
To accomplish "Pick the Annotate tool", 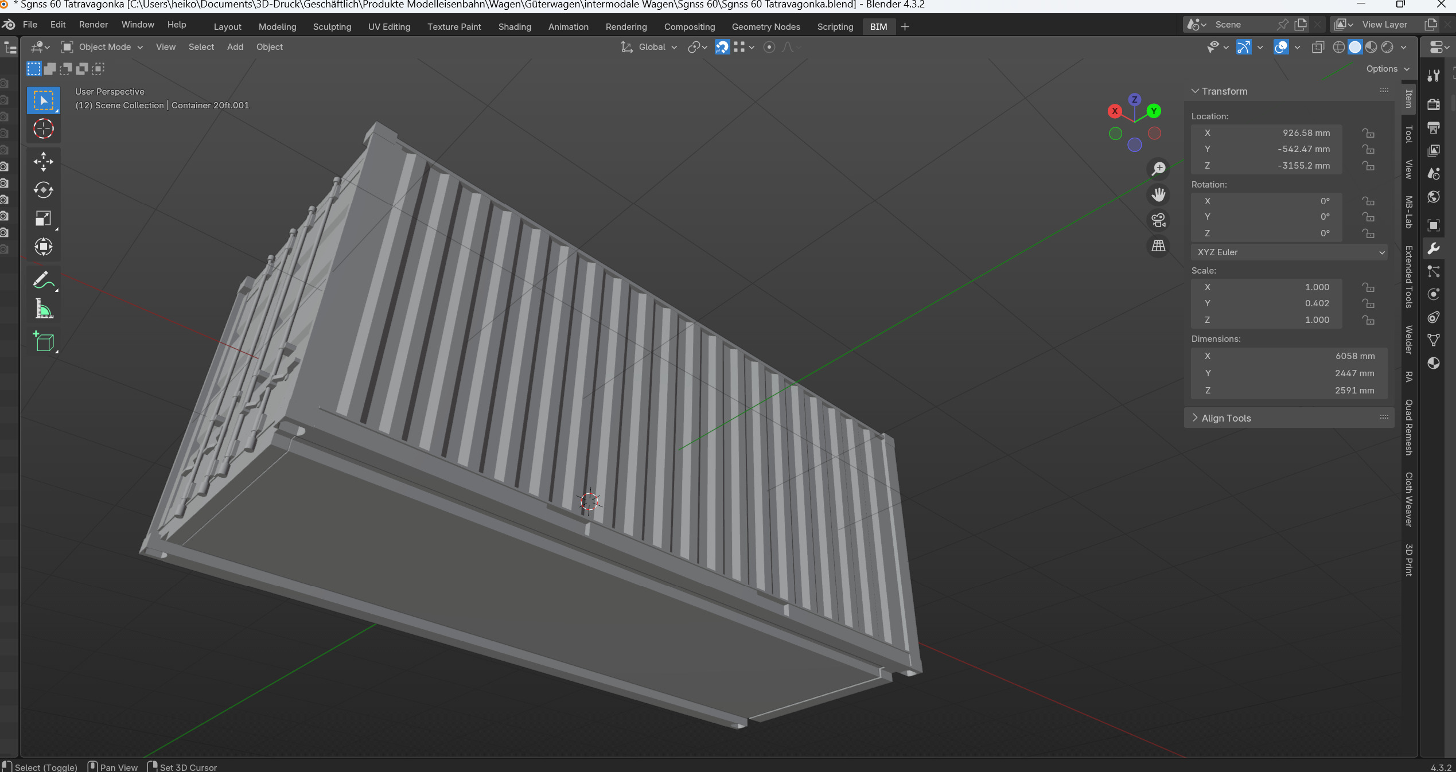I will (x=44, y=280).
